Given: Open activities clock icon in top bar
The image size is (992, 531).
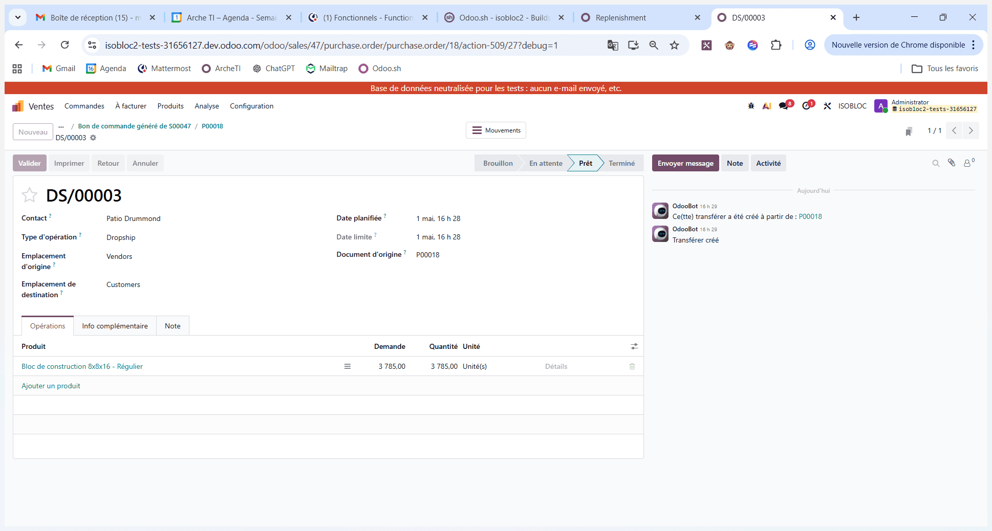Looking at the screenshot, I should 807,105.
